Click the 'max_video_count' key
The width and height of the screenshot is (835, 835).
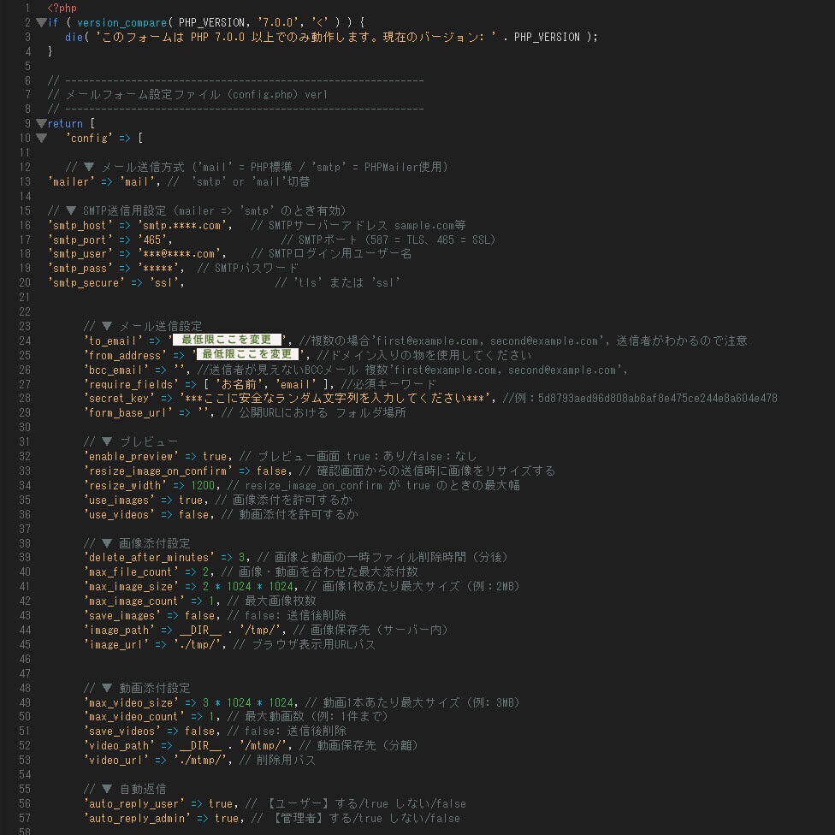[x=133, y=717]
